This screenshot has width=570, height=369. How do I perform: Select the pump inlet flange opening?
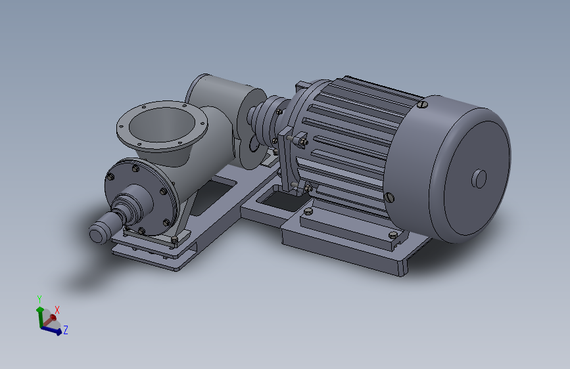[162, 124]
